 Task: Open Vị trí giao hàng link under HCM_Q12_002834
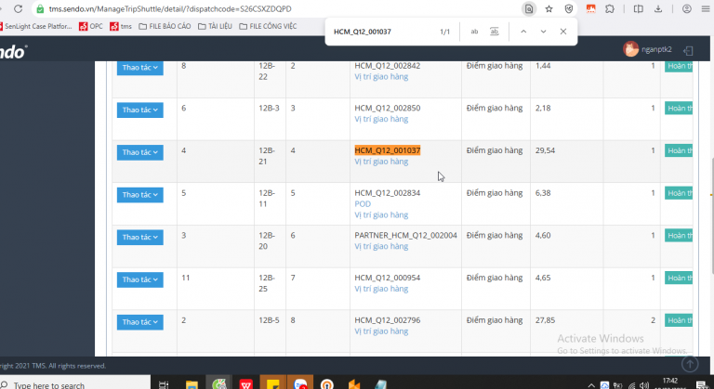(x=381, y=214)
